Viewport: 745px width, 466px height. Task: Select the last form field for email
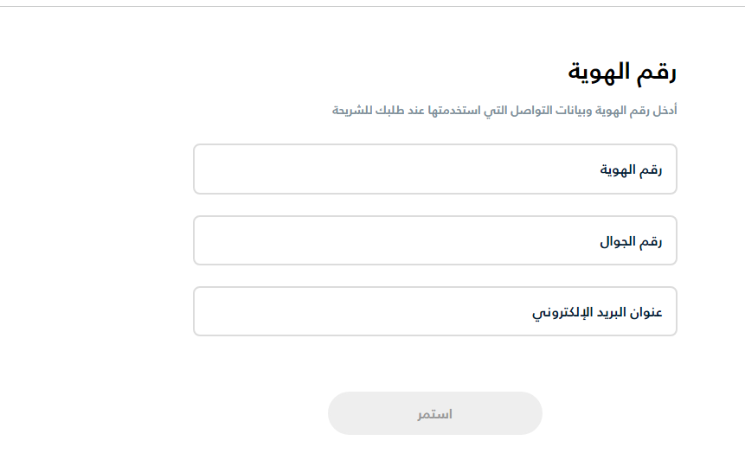[x=434, y=311]
